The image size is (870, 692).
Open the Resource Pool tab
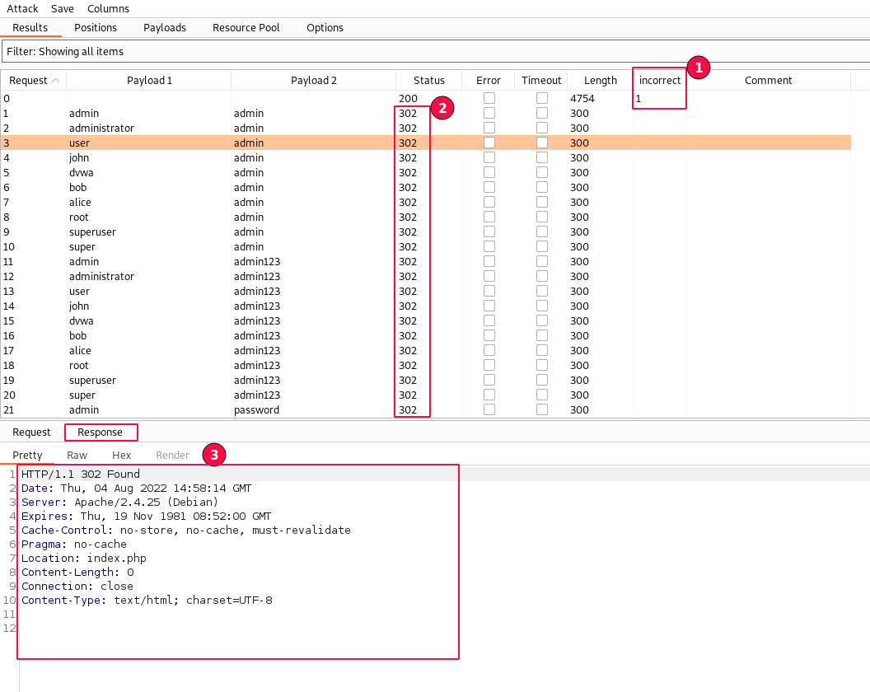point(246,27)
